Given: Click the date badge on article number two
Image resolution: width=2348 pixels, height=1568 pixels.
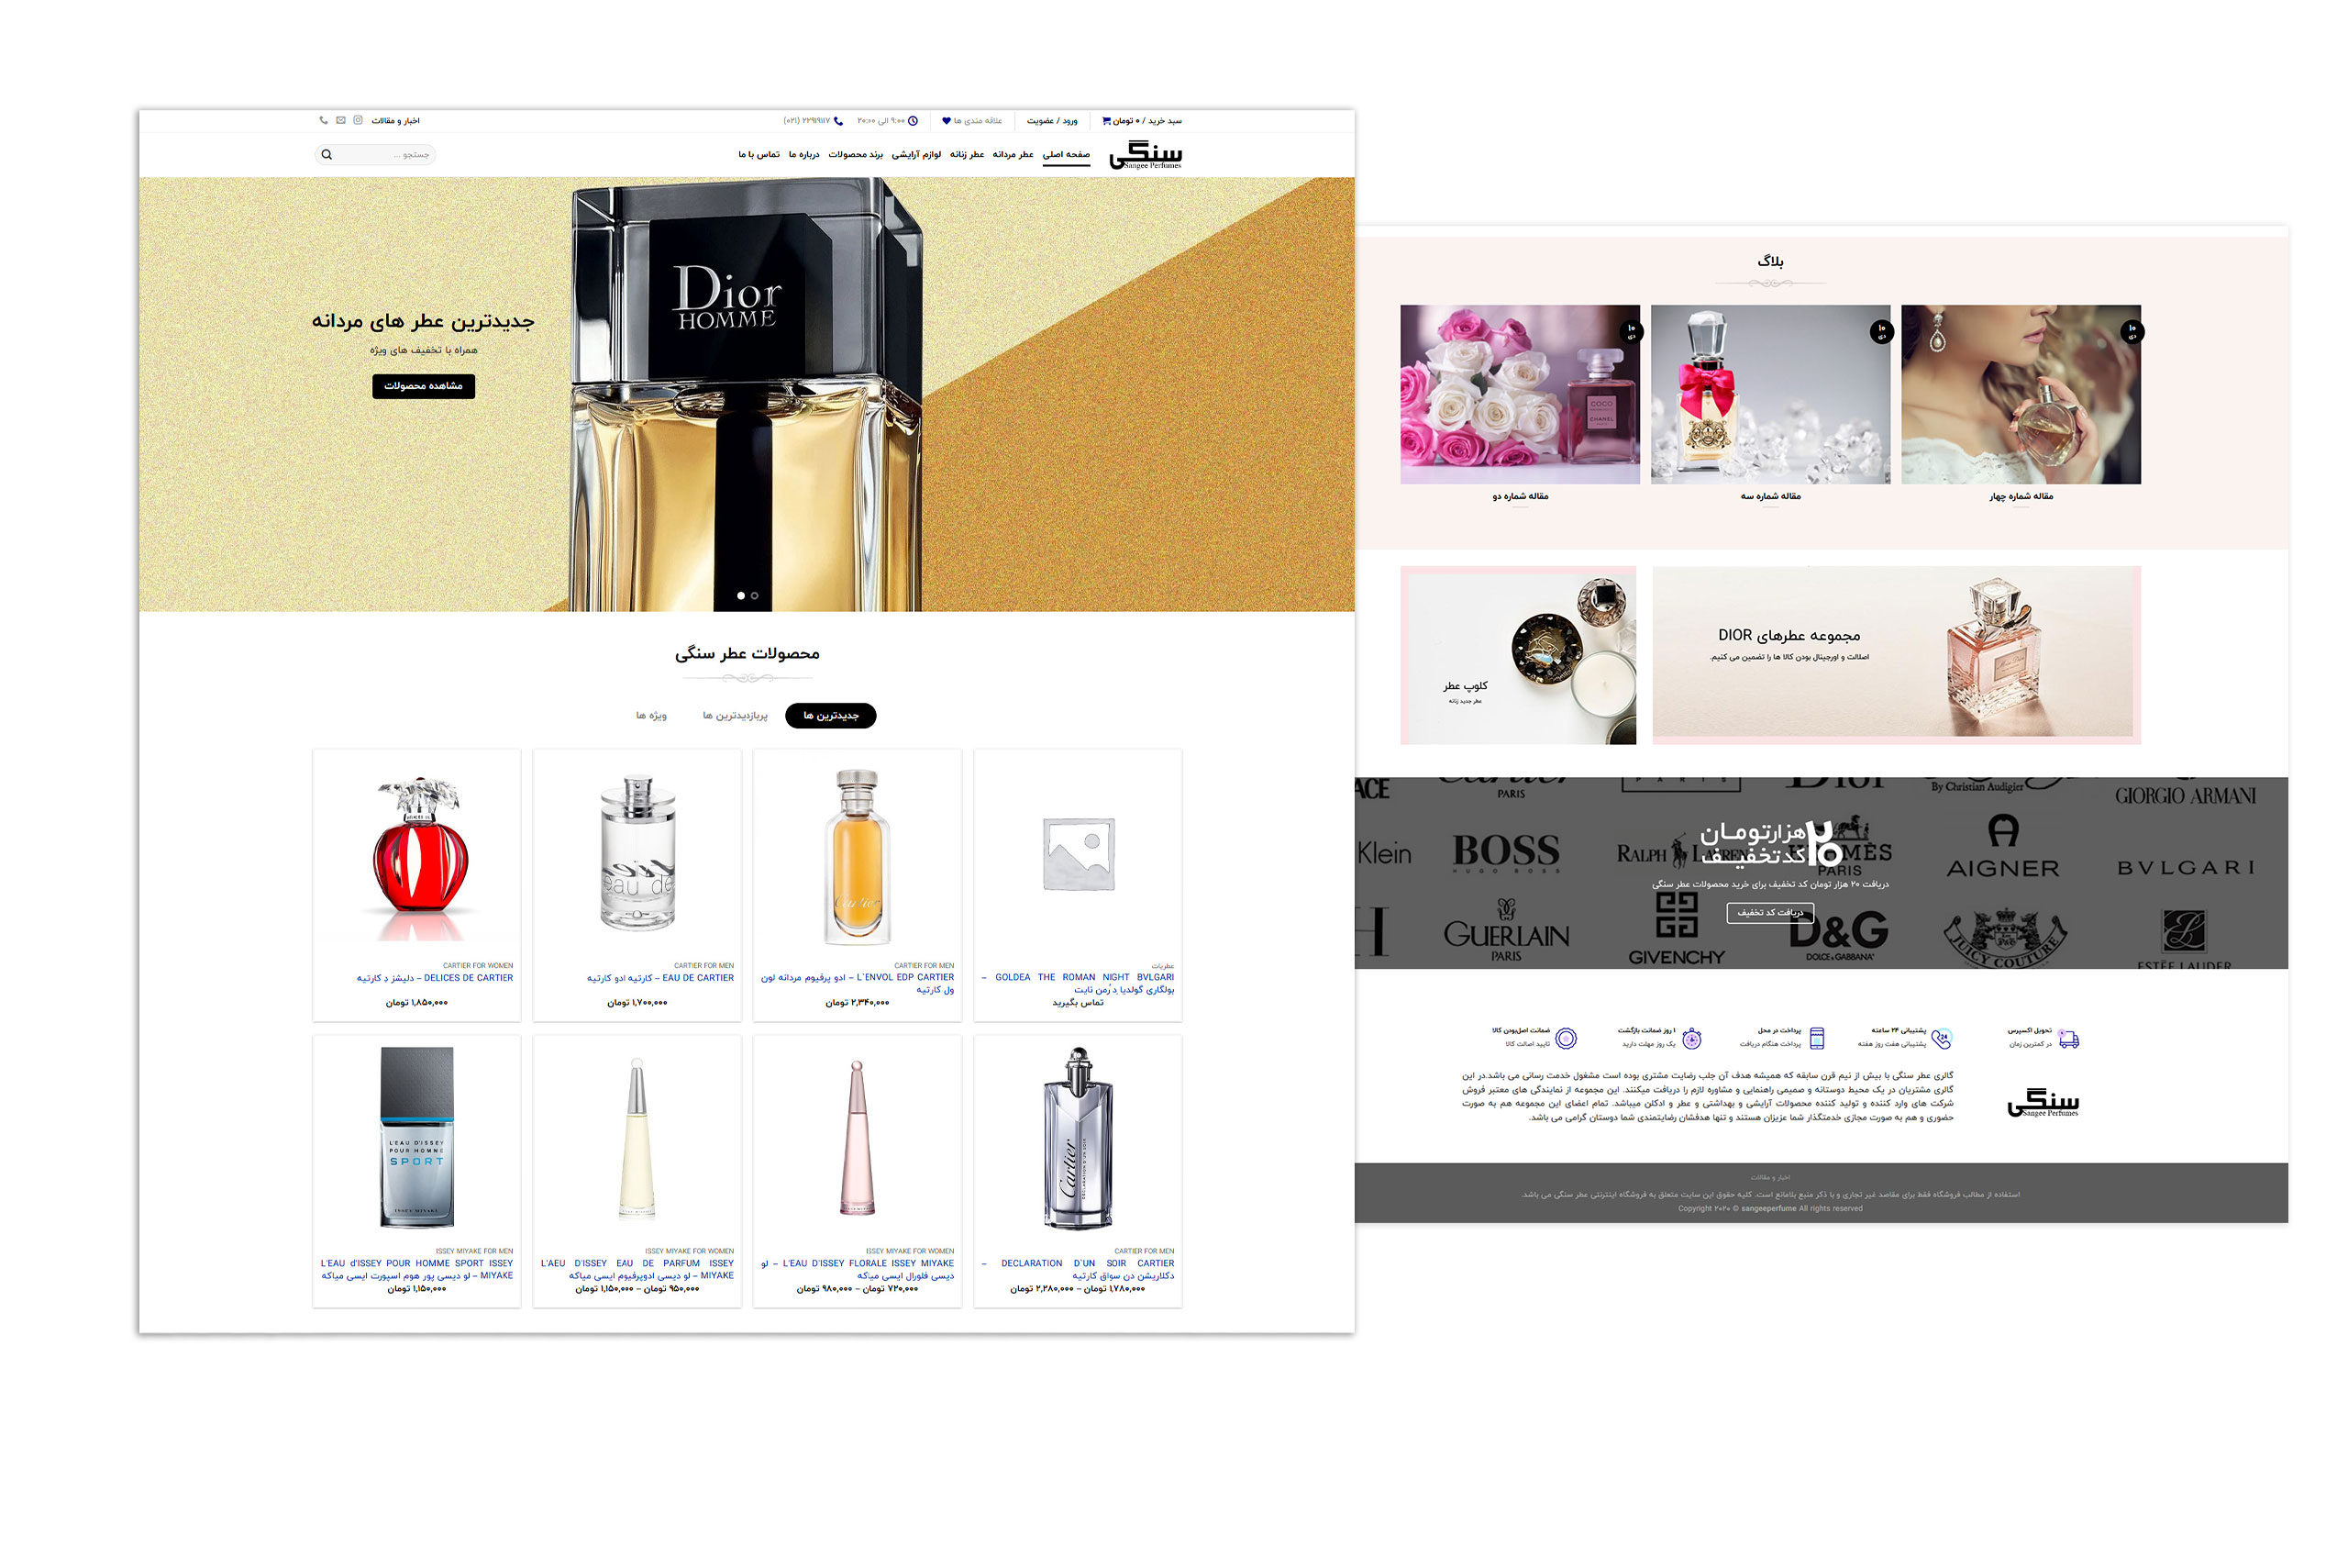Looking at the screenshot, I should [x=1632, y=331].
